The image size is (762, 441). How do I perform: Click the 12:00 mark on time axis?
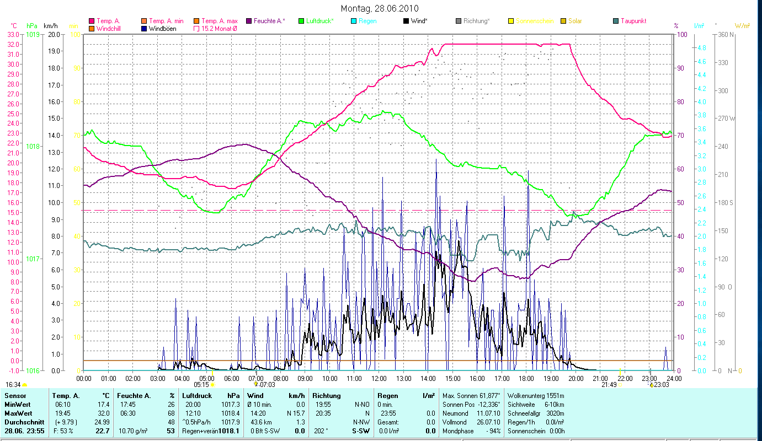tap(379, 379)
